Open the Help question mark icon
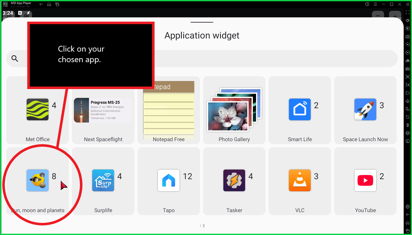This screenshot has width=412, height=235. point(367,4)
